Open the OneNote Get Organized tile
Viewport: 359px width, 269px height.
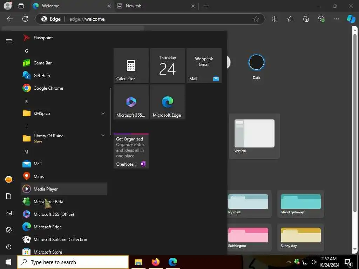coord(131,151)
